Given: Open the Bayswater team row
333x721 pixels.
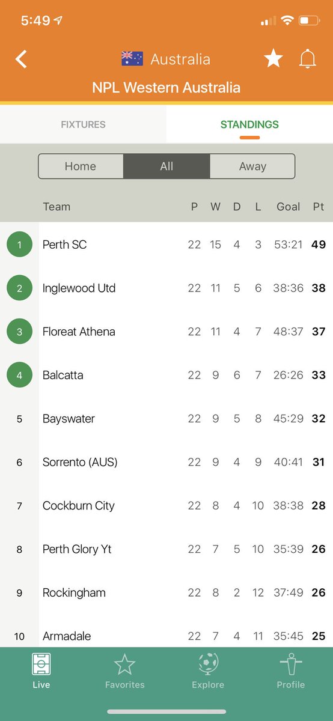Looking at the screenshot, I should pos(166,419).
